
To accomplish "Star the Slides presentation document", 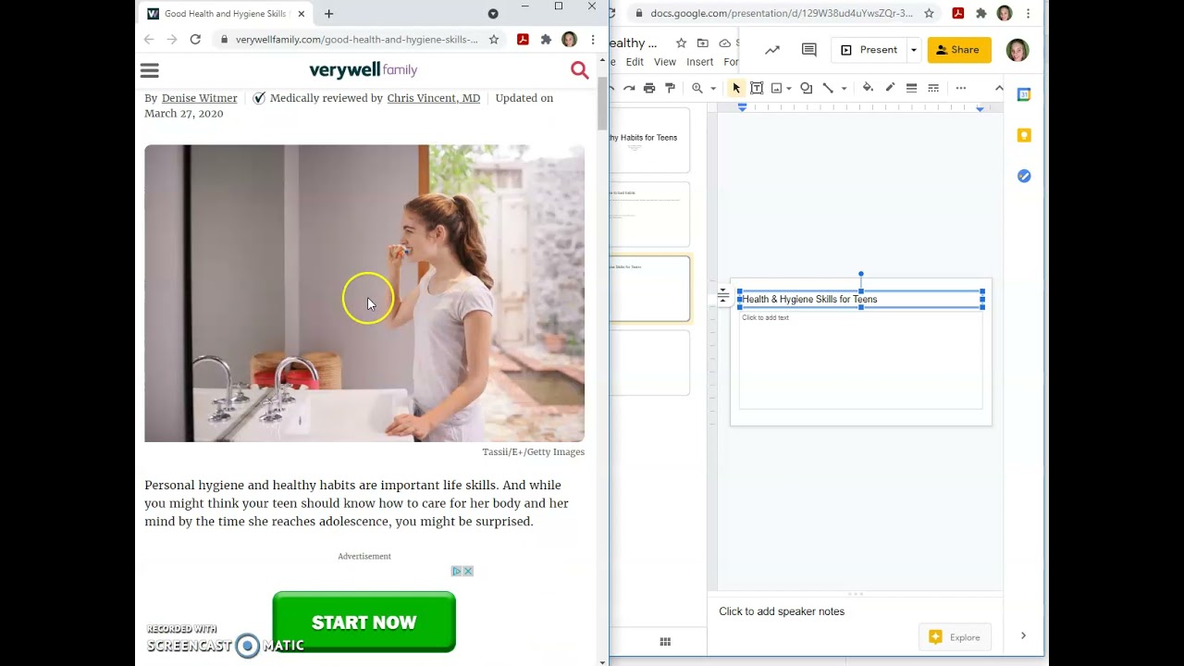I will coord(681,43).
